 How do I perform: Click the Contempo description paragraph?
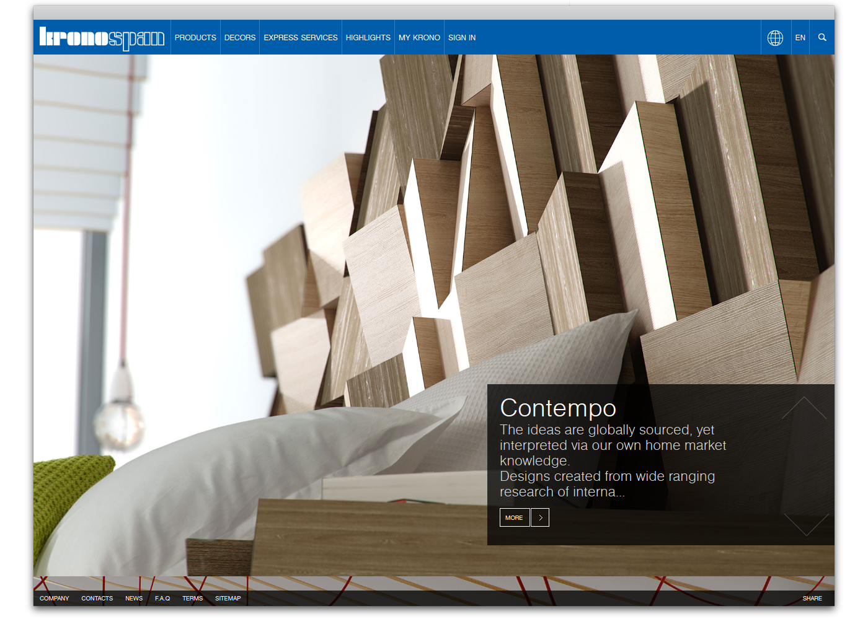613,461
